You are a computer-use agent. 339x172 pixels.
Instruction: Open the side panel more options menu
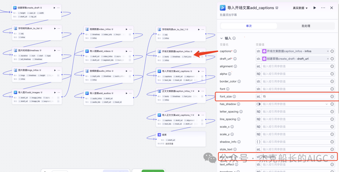[323, 8]
